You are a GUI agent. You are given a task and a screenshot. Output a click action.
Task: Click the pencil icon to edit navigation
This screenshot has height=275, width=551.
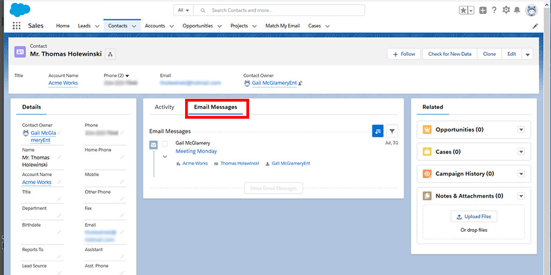coord(535,26)
